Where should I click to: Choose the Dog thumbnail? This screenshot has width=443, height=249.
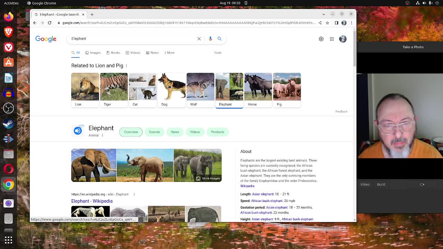coord(171,90)
